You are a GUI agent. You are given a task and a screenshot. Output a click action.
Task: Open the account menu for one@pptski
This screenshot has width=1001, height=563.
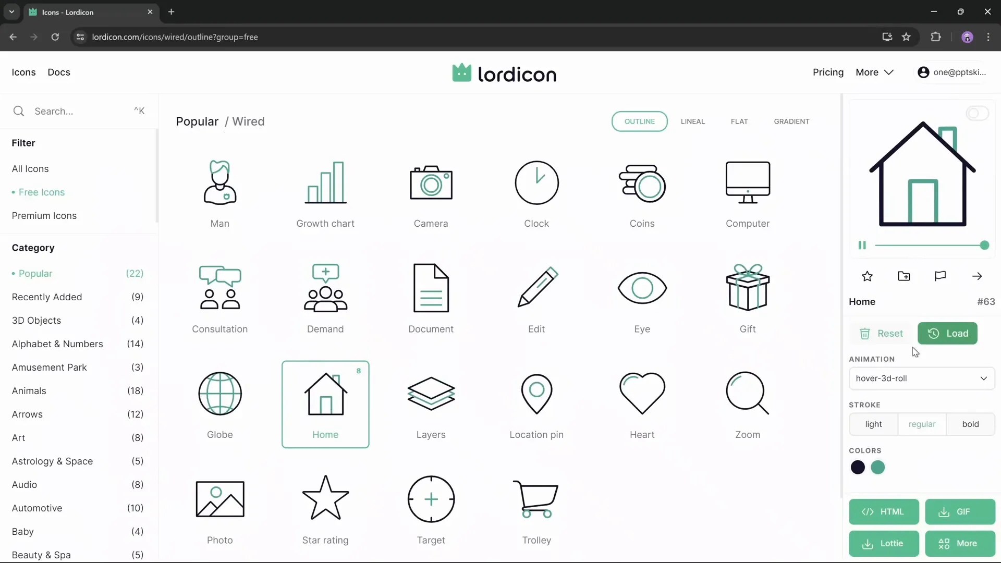(952, 72)
